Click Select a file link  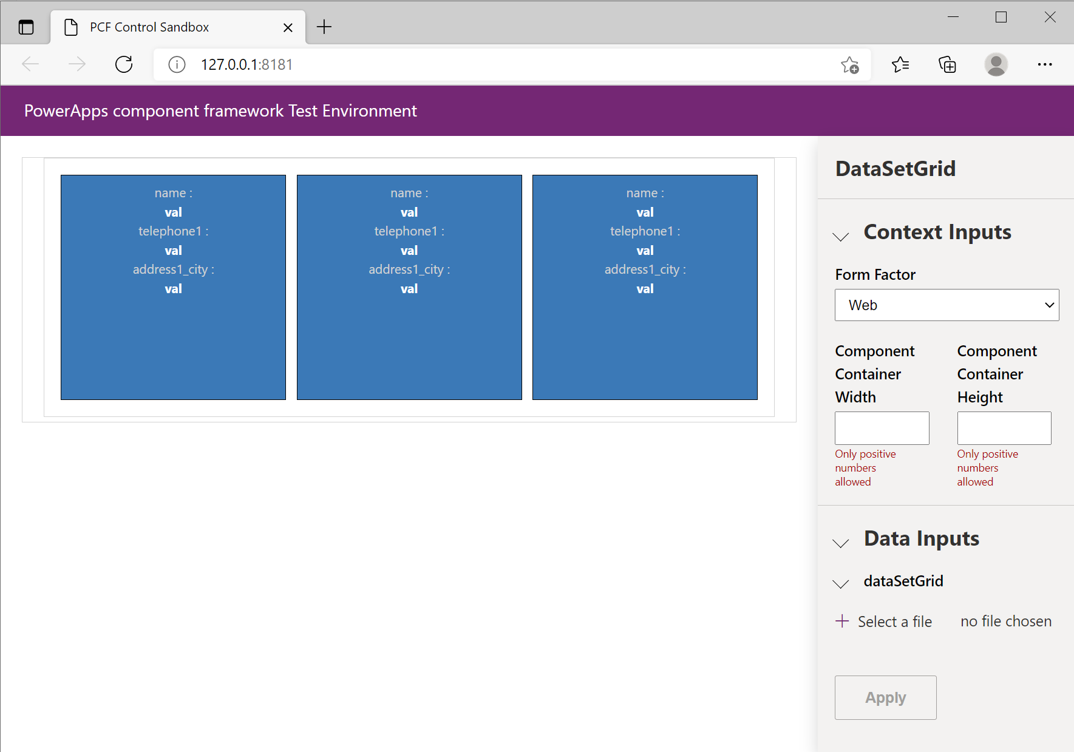[884, 622]
